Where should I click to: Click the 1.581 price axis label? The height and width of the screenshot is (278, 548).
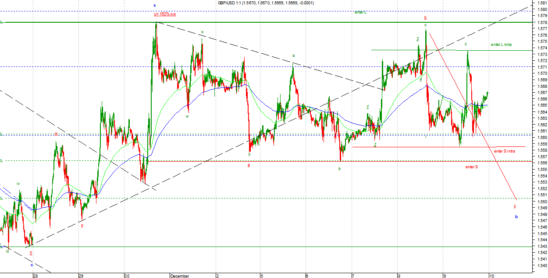coord(542,3)
